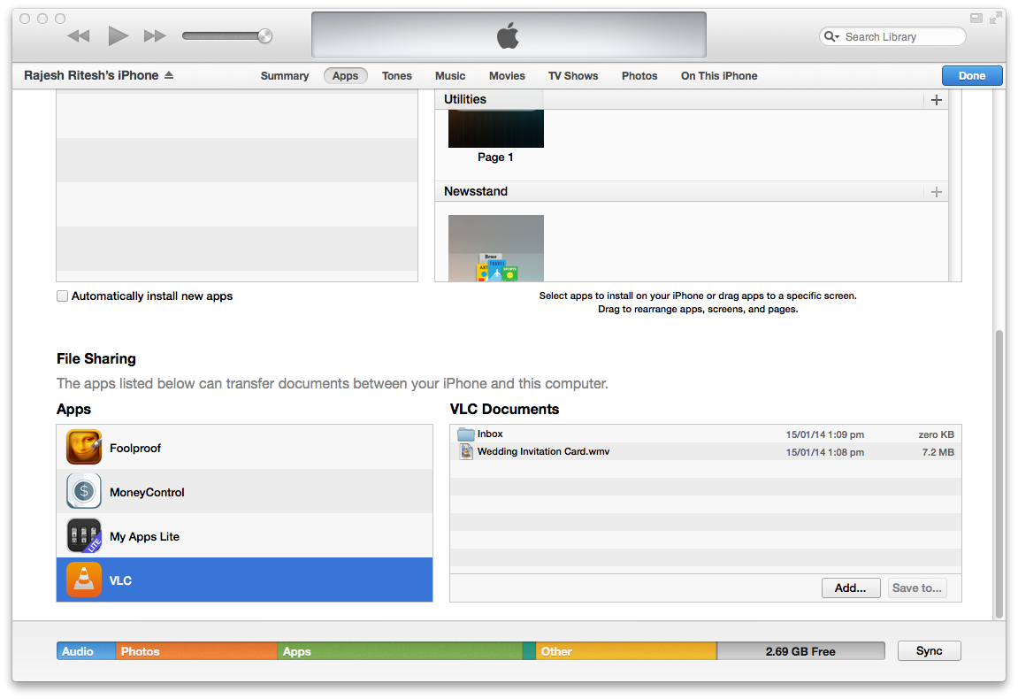Toggle the mini player icon
This screenshot has width=1018, height=699.
pos(976,19)
